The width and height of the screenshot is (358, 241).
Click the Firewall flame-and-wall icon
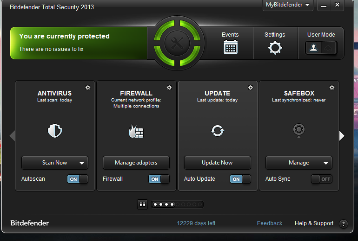136,131
